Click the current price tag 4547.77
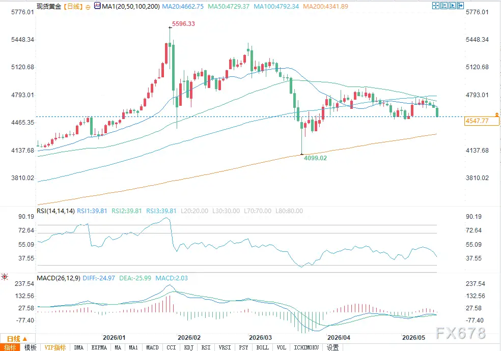The width and height of the screenshot is (501, 351). [482, 121]
